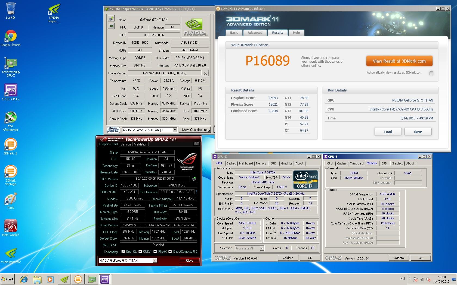Click the Driver Version field in NVIDIA Inspector

pos(165,73)
